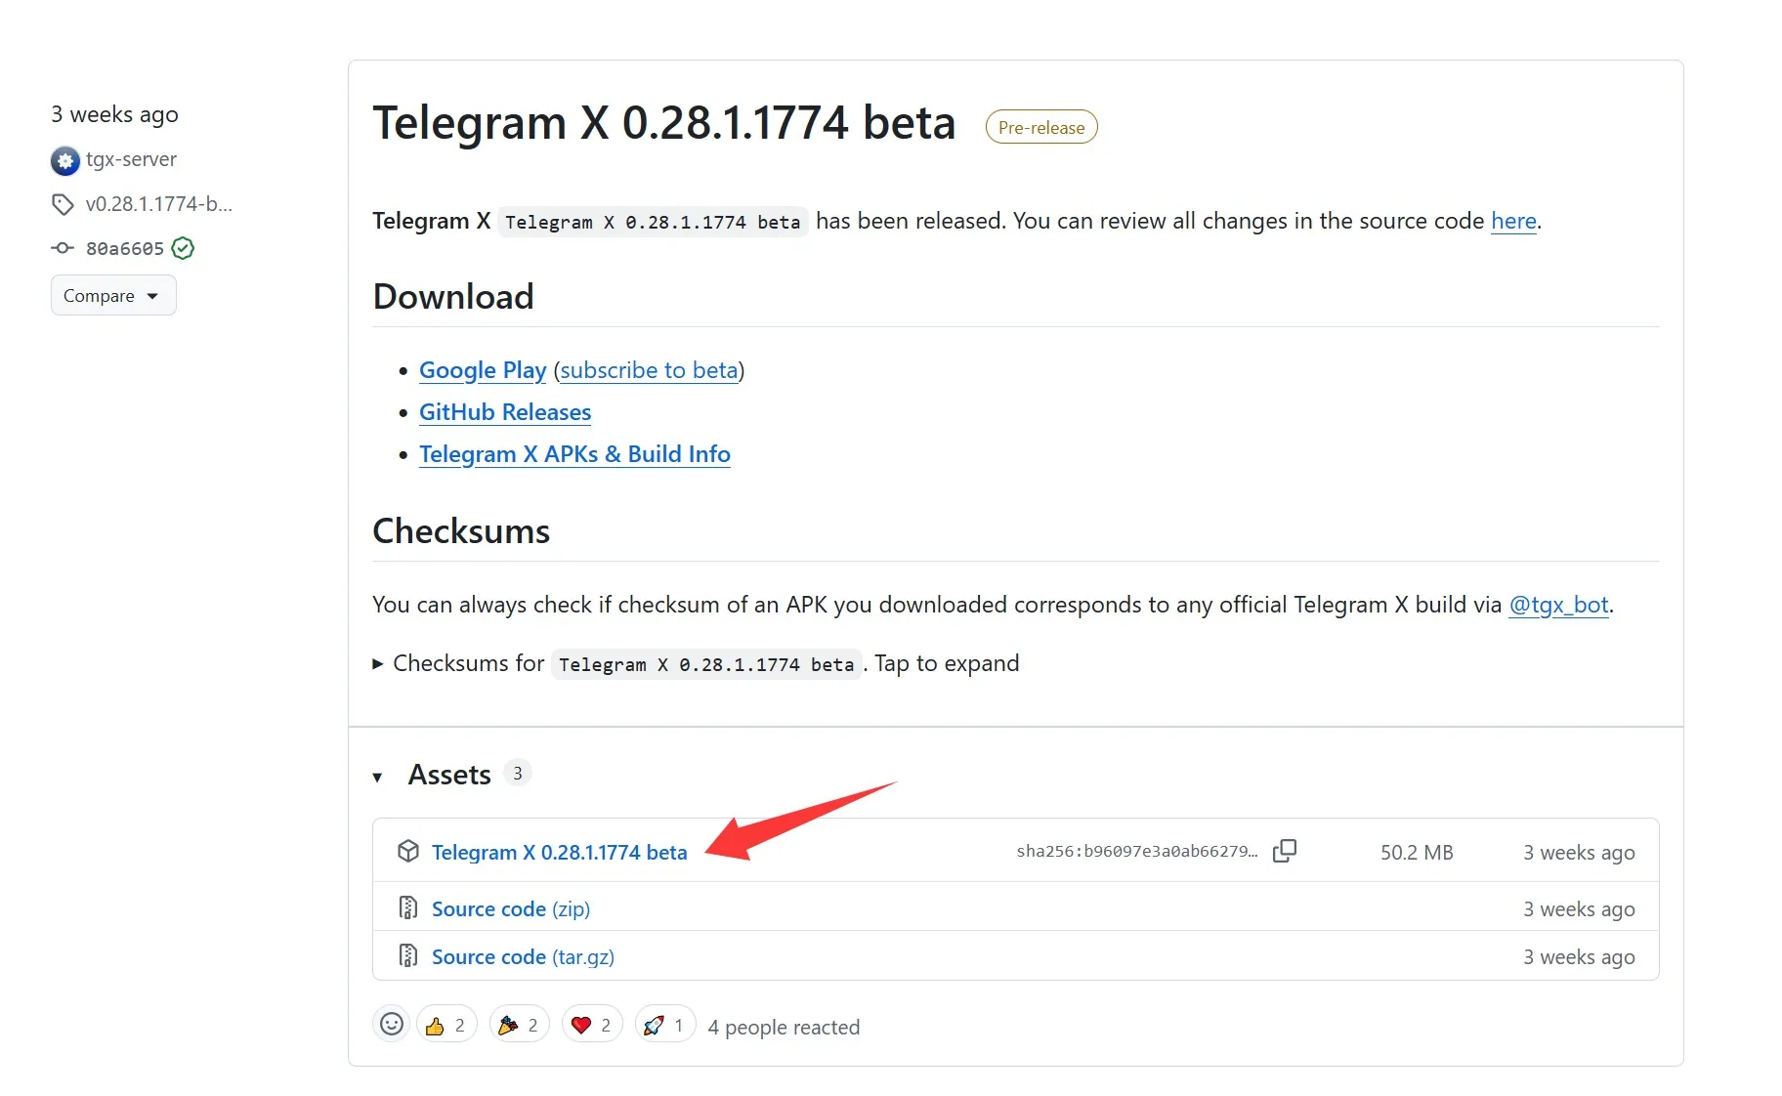Click the commit icon next to 80a6605
Viewport: 1782px width, 1096px height.
[x=62, y=248]
